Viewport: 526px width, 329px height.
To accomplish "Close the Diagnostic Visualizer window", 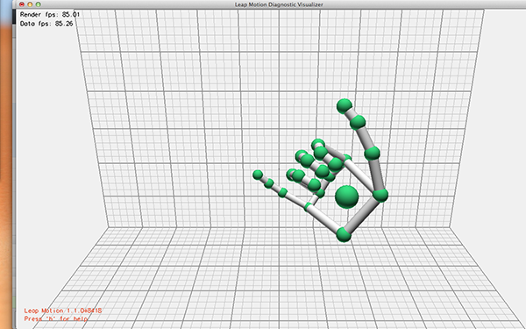I will click(22, 4).
